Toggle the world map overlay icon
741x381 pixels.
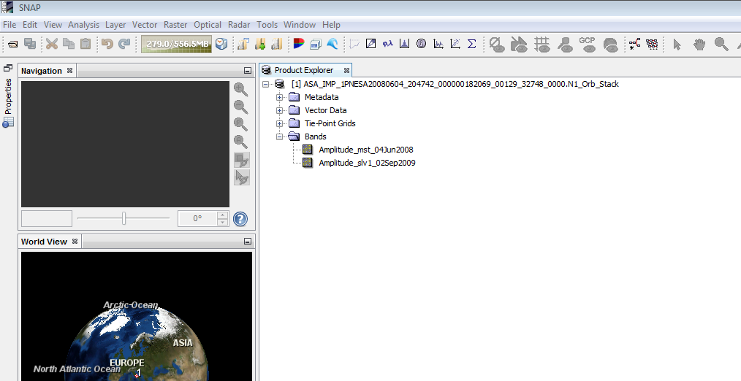click(x=610, y=45)
